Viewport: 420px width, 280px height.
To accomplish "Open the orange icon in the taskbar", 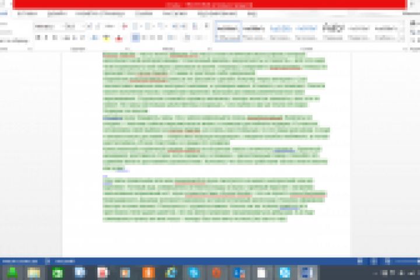I will pos(149,273).
